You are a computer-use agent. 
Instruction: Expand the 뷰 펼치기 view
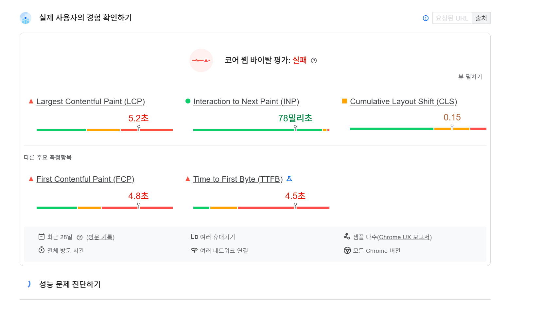(x=470, y=77)
